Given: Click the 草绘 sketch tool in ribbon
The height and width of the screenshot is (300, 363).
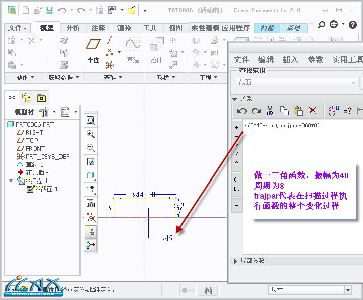Looking at the screenshot, I should 133,50.
